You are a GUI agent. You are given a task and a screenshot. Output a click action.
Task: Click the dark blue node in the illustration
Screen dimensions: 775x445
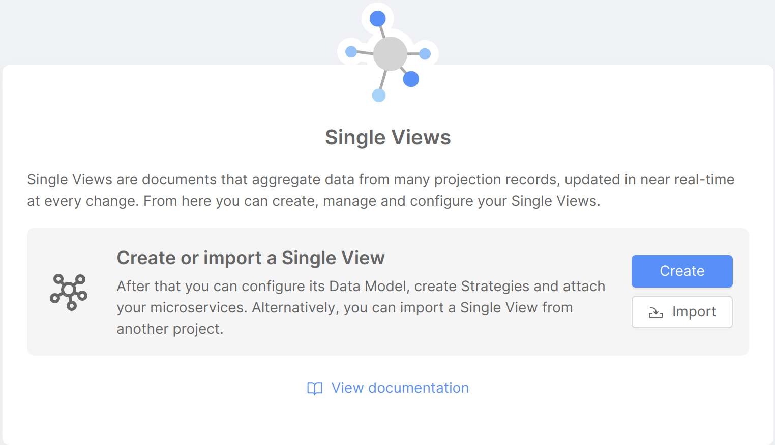tap(411, 79)
